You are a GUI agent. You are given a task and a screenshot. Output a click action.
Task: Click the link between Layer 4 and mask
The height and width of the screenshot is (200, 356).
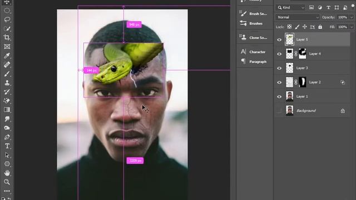pyautogui.click(x=296, y=54)
